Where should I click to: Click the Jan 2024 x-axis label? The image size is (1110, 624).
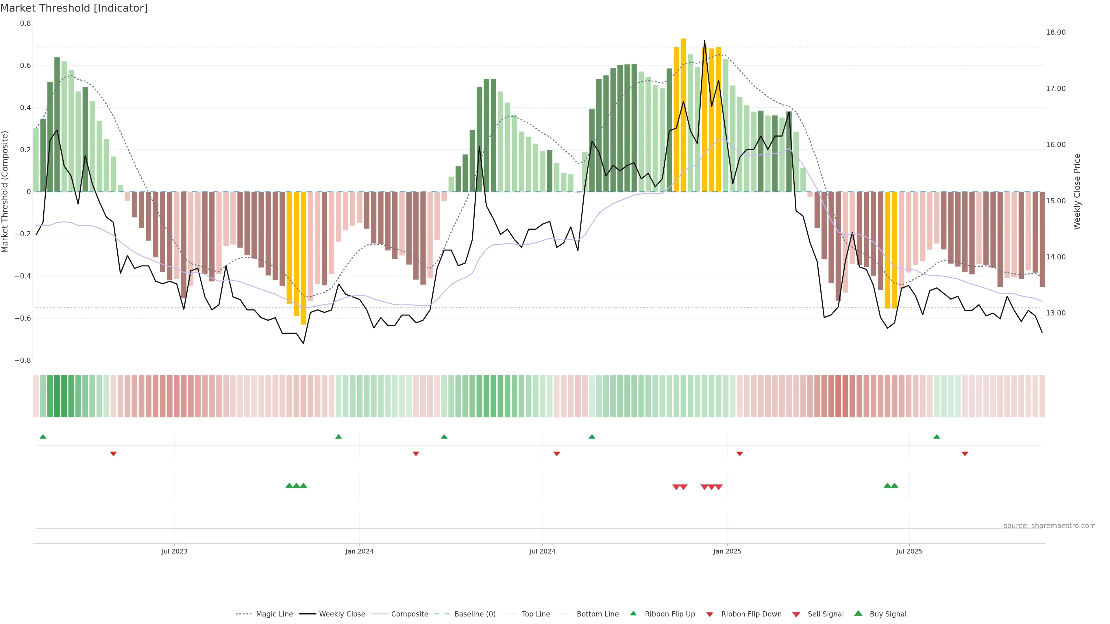[359, 551]
